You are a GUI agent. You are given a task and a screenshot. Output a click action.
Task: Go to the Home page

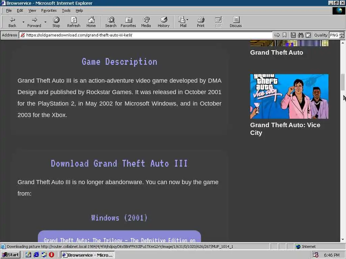point(91,22)
